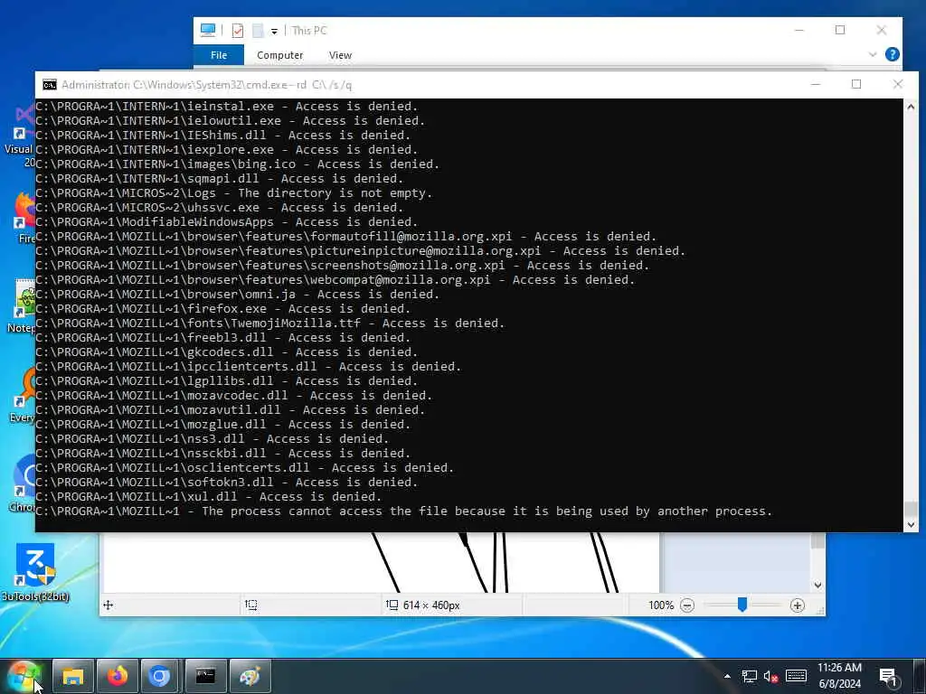926x694 pixels.
Task: Click the pictureinpicture@mozilla.org.xpi line
Action: pyautogui.click(x=360, y=251)
